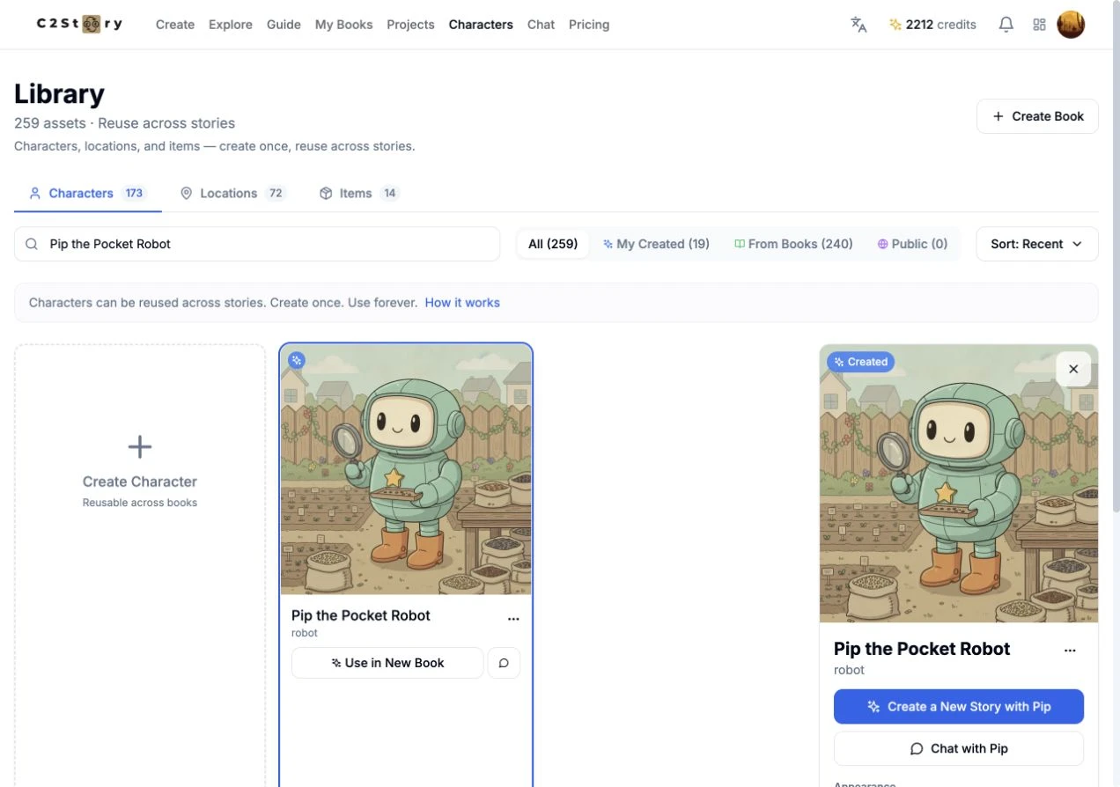
Task: Open the three-dot menu on Pip card
Action: click(513, 619)
